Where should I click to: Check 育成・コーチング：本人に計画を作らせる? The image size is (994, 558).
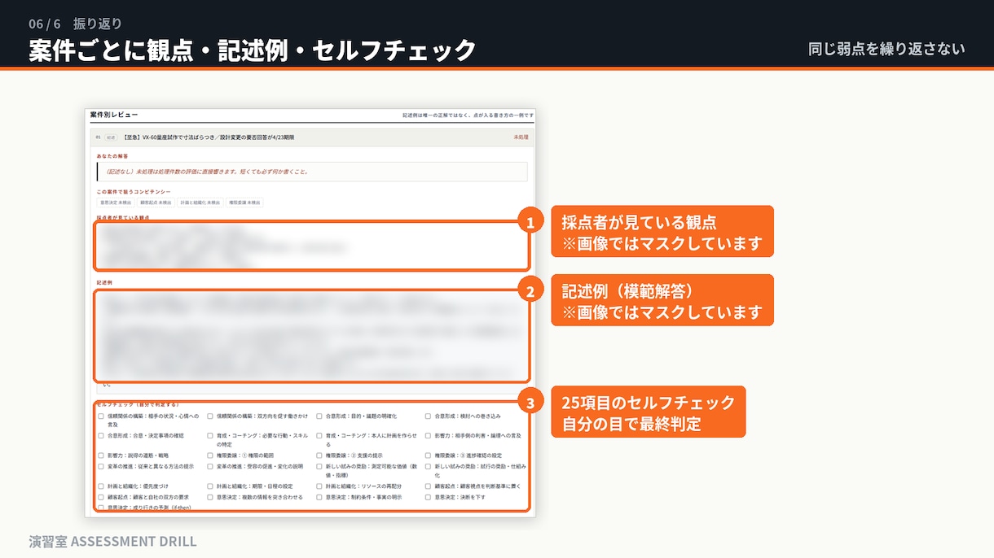point(319,436)
